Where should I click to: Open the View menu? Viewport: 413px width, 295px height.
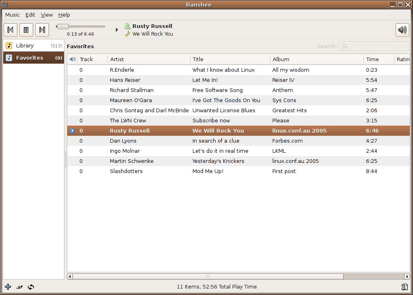click(x=47, y=15)
